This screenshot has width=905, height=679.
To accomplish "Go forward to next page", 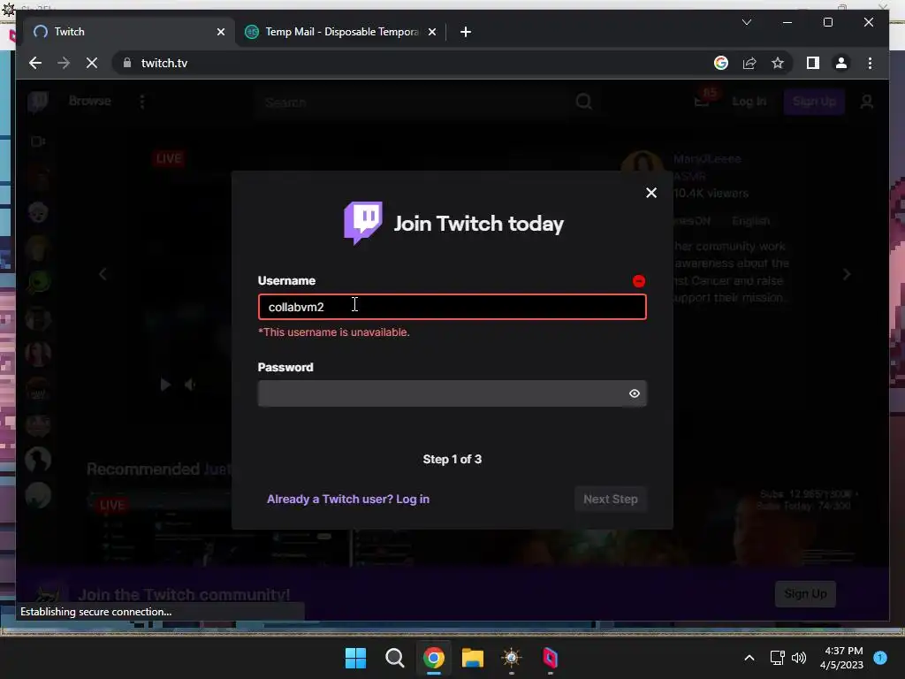I will pos(64,63).
